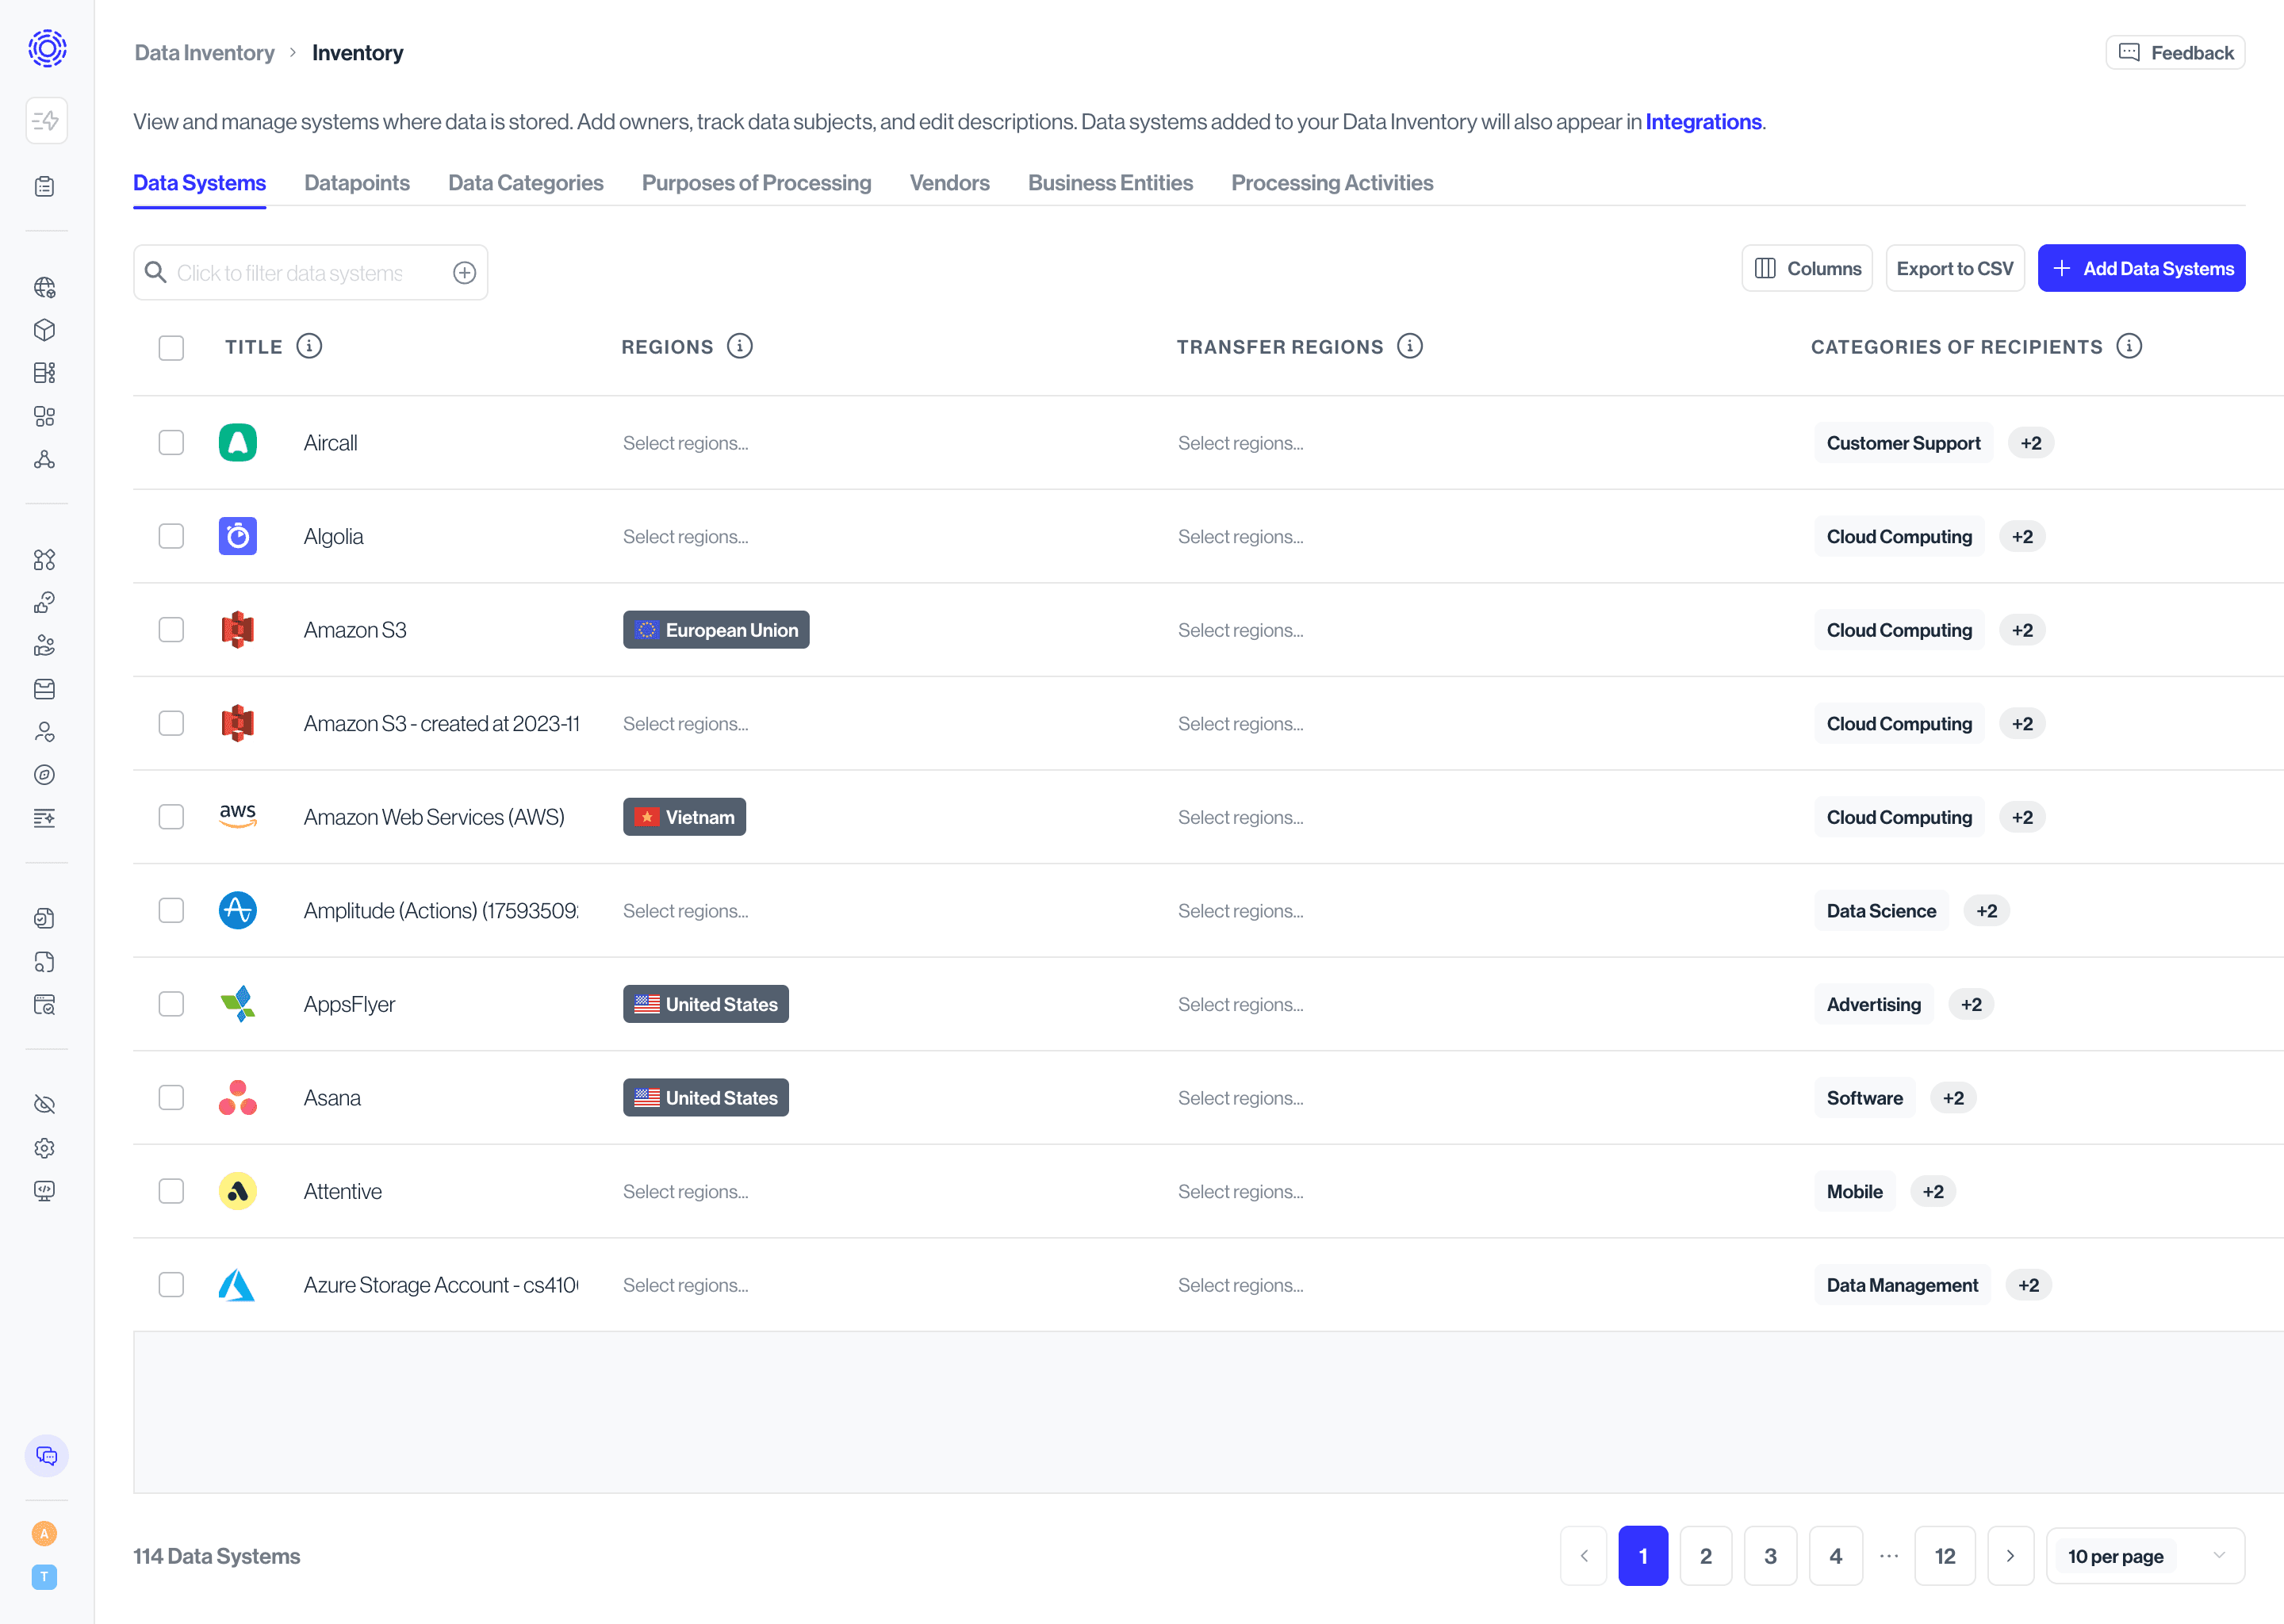
Task: Open Regions selector for Aircall
Action: click(x=686, y=443)
